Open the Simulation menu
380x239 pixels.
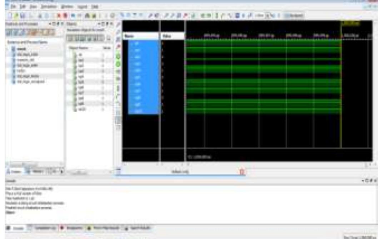pos(49,6)
